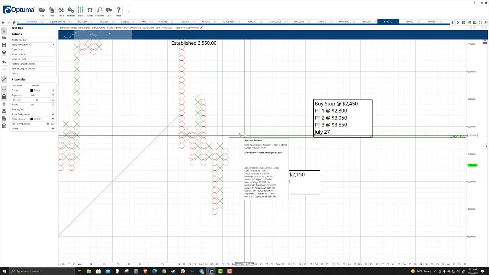Click the tile grid layout icon
The image size is (489, 275).
pos(469,23)
